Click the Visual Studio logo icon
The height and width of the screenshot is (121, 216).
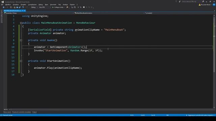(x=2, y=2)
